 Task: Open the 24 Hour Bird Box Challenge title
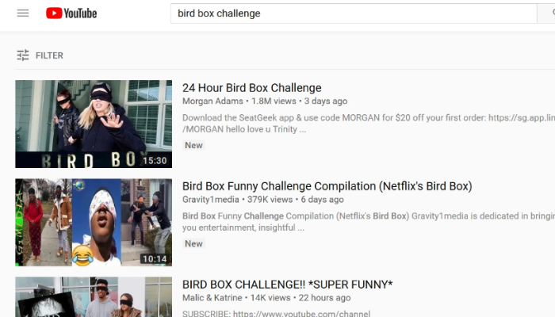coord(251,88)
